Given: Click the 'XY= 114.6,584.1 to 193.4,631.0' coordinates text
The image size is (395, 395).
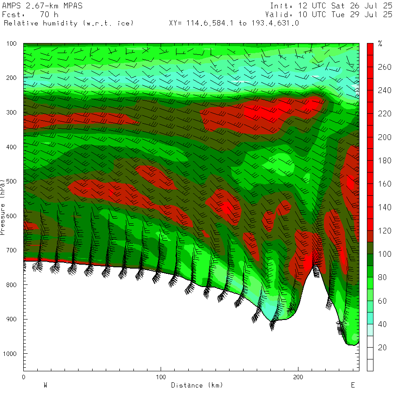Looking at the screenshot, I should pos(234,23).
